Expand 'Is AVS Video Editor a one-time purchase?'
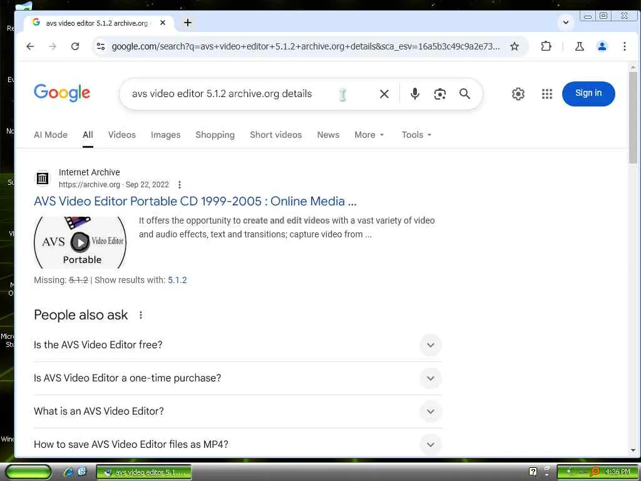The width and height of the screenshot is (641, 481). tap(237, 378)
